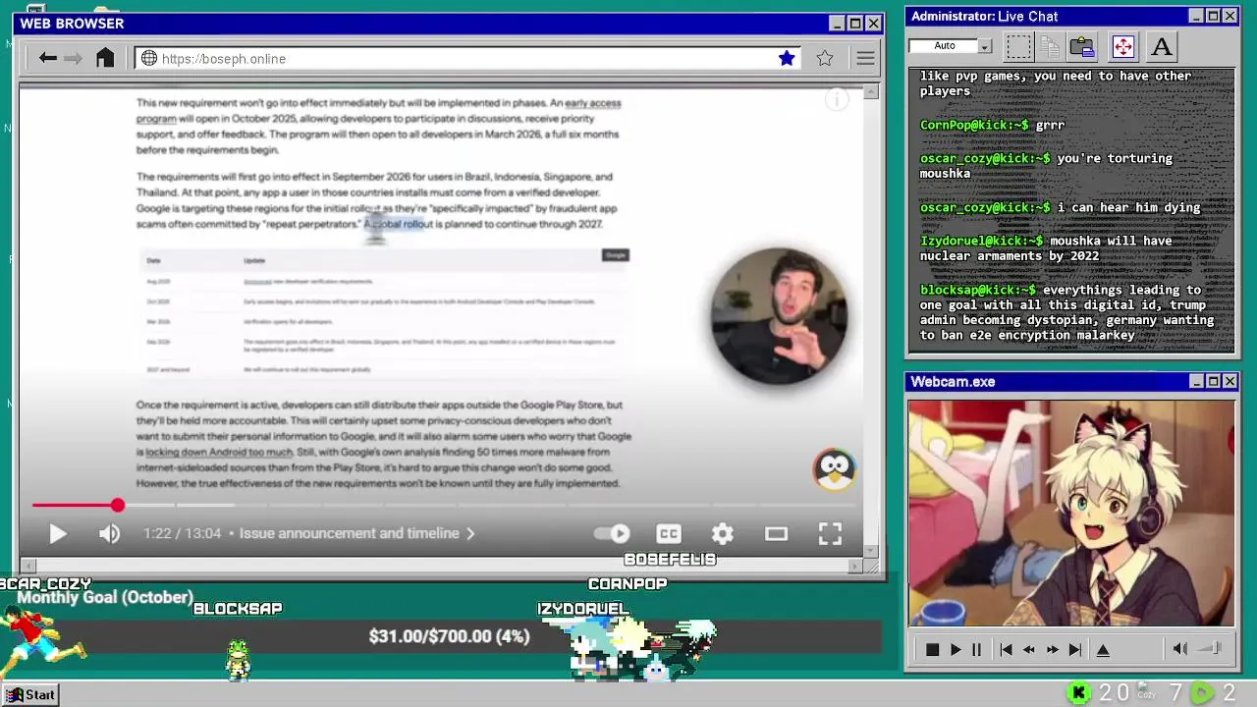Click the eject button in Webcam.exe
1257x707 pixels.
pos(1103,649)
